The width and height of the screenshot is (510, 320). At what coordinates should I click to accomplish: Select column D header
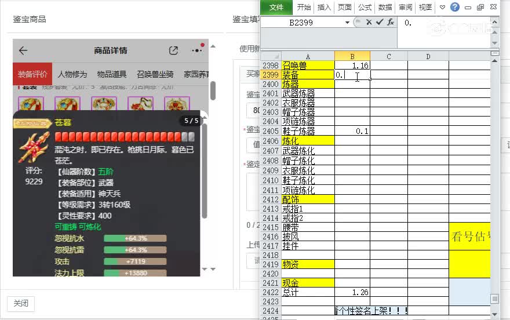click(428, 56)
